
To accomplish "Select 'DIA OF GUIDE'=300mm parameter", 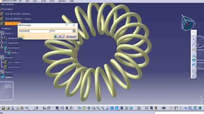I will point(18,14).
